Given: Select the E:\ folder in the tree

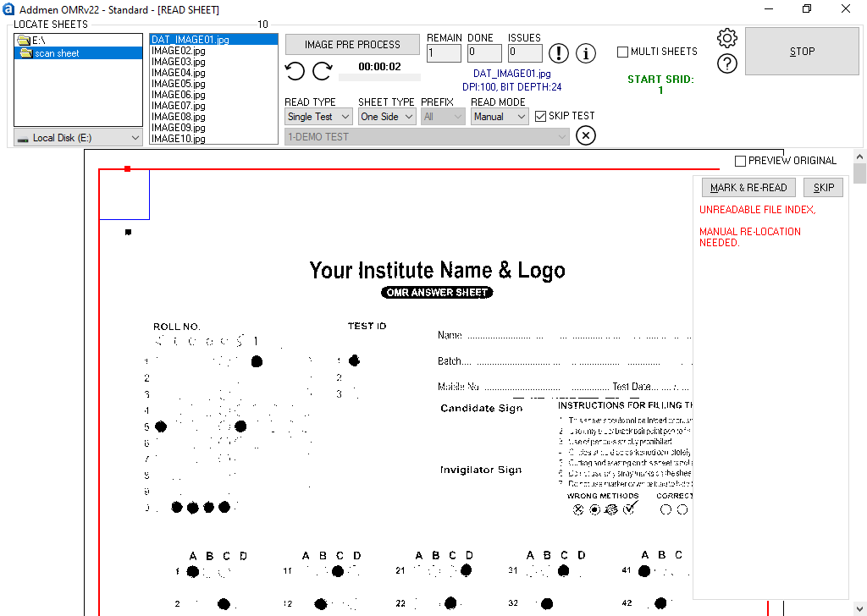Looking at the screenshot, I should (78, 40).
